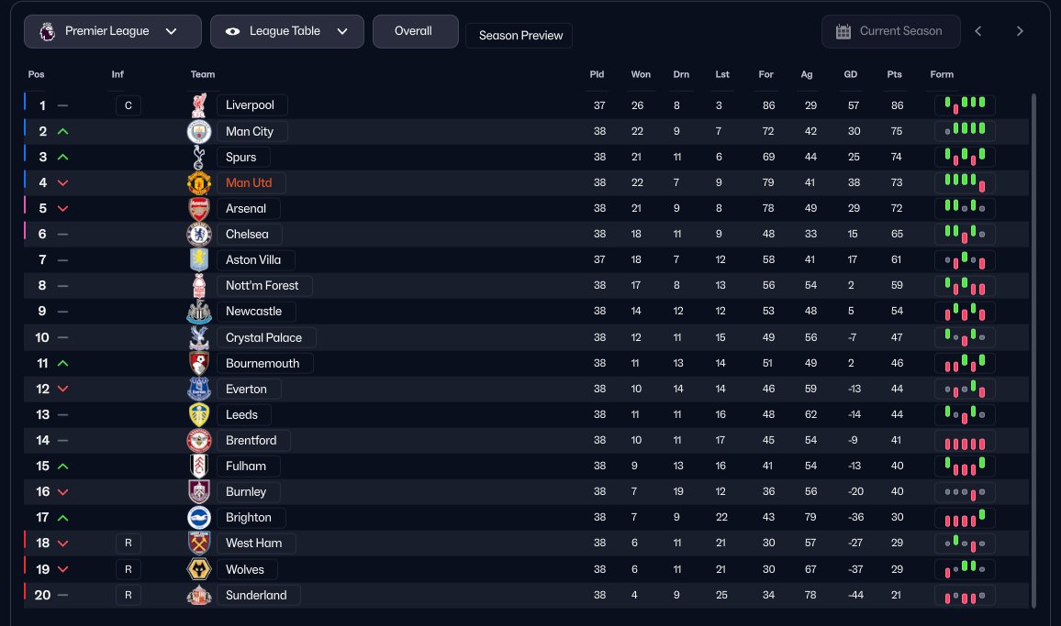Go to next season with right arrow
This screenshot has height=626, width=1061.
1020,31
